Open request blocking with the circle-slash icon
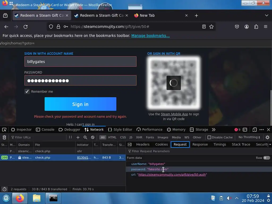Viewport: 272px width, 204px height. click(x=93, y=137)
